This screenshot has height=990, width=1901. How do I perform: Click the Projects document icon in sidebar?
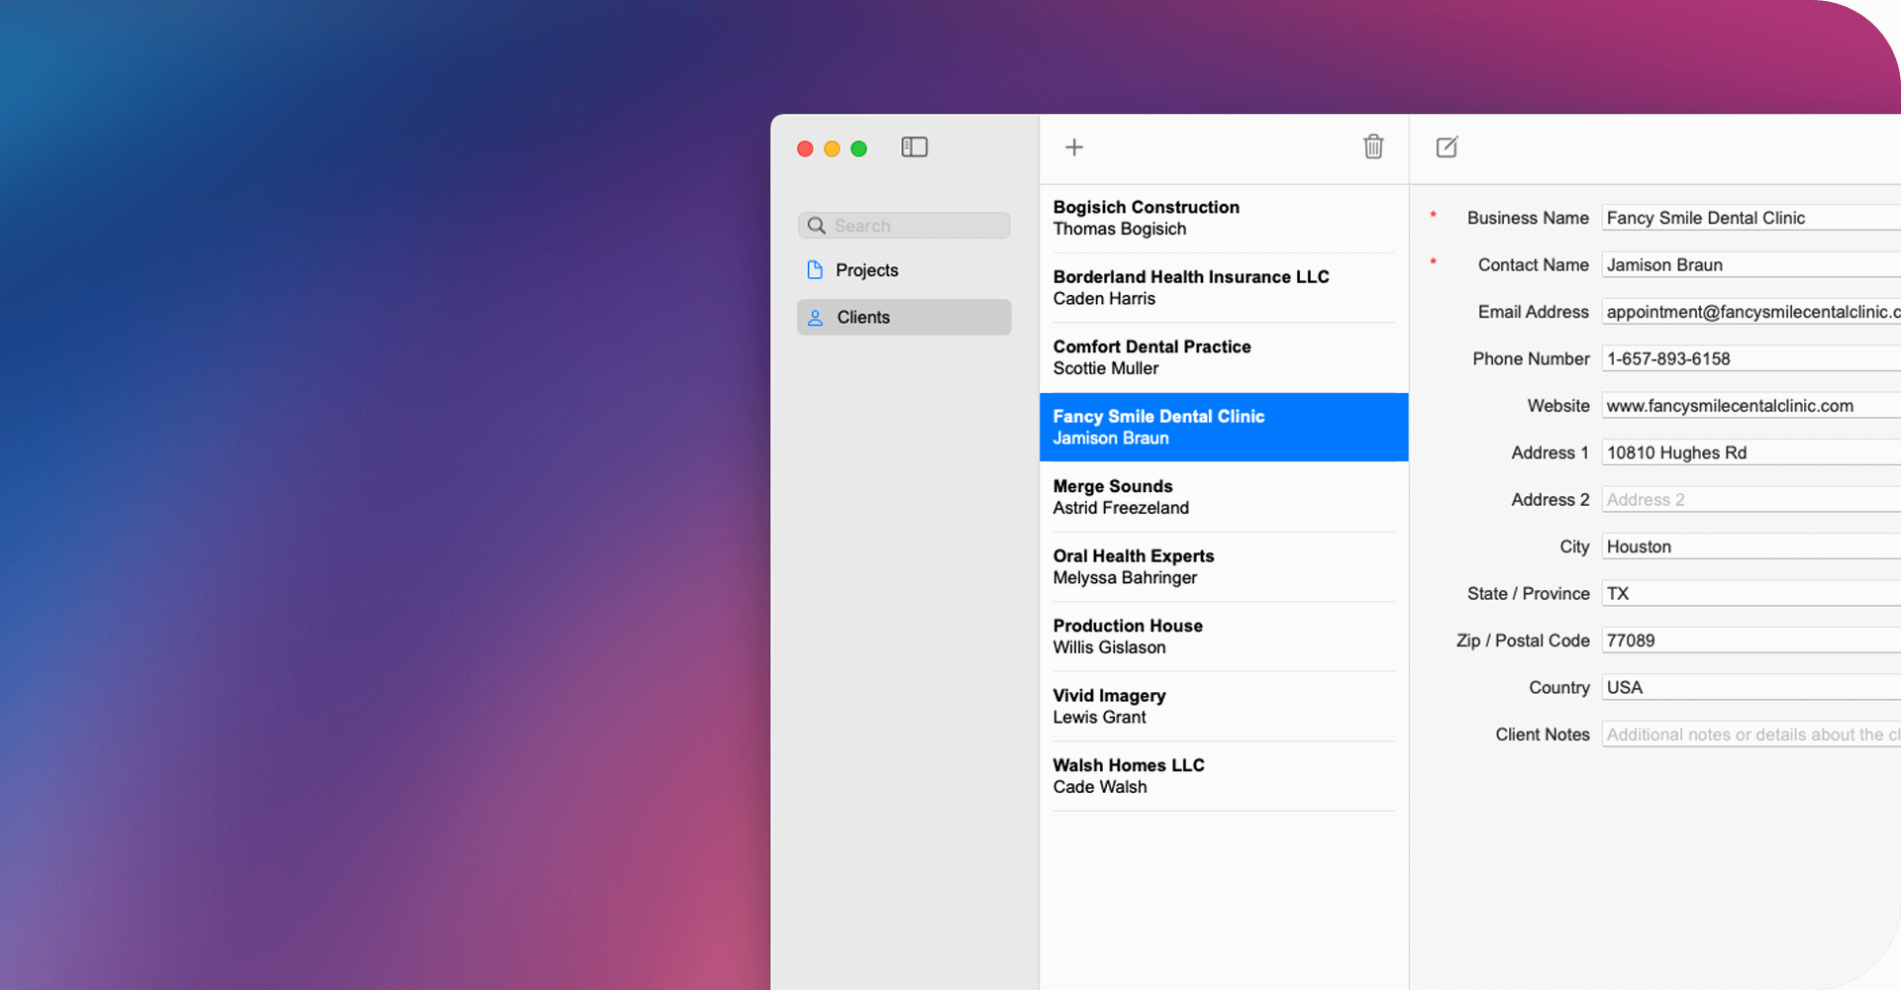click(814, 269)
